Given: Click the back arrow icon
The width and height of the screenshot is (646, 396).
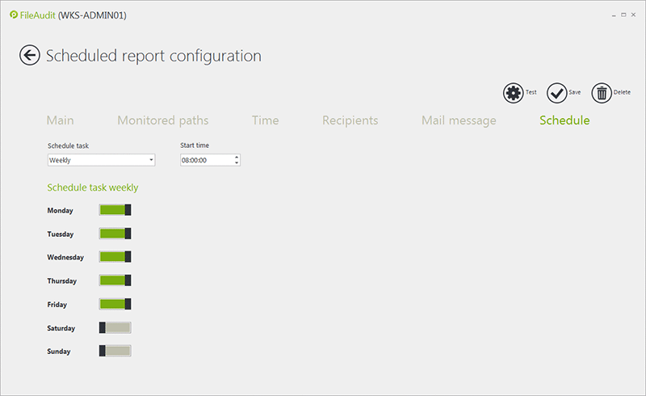Looking at the screenshot, I should click(30, 56).
